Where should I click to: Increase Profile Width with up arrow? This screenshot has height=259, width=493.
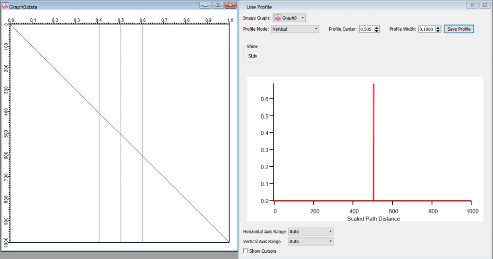point(438,27)
